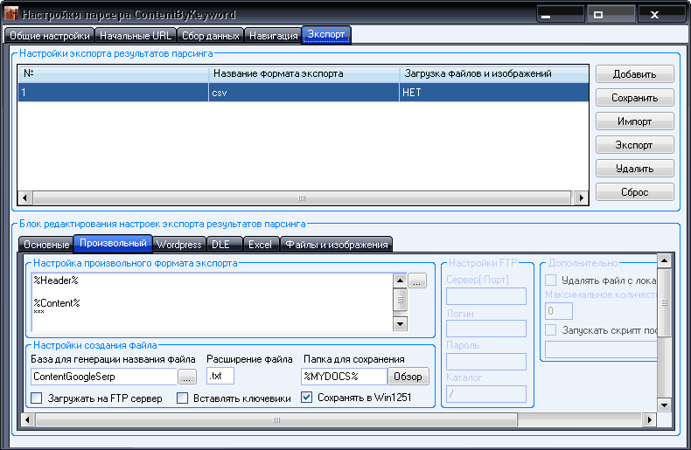Open the Файлы и изображения tab
Image resolution: width=691 pixels, height=450 pixels.
[337, 245]
